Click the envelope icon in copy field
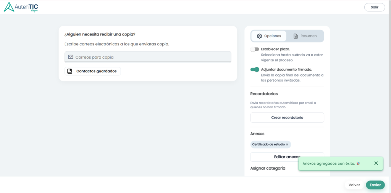 click(71, 57)
